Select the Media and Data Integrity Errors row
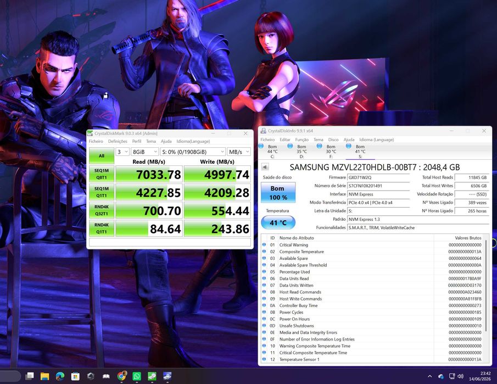 (372, 332)
